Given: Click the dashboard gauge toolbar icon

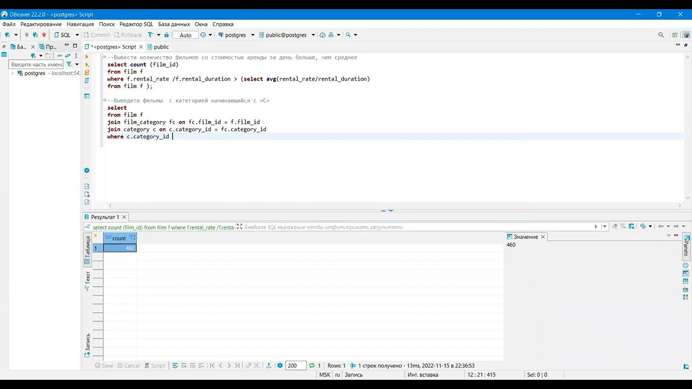Looking at the screenshot, I should (x=323, y=35).
